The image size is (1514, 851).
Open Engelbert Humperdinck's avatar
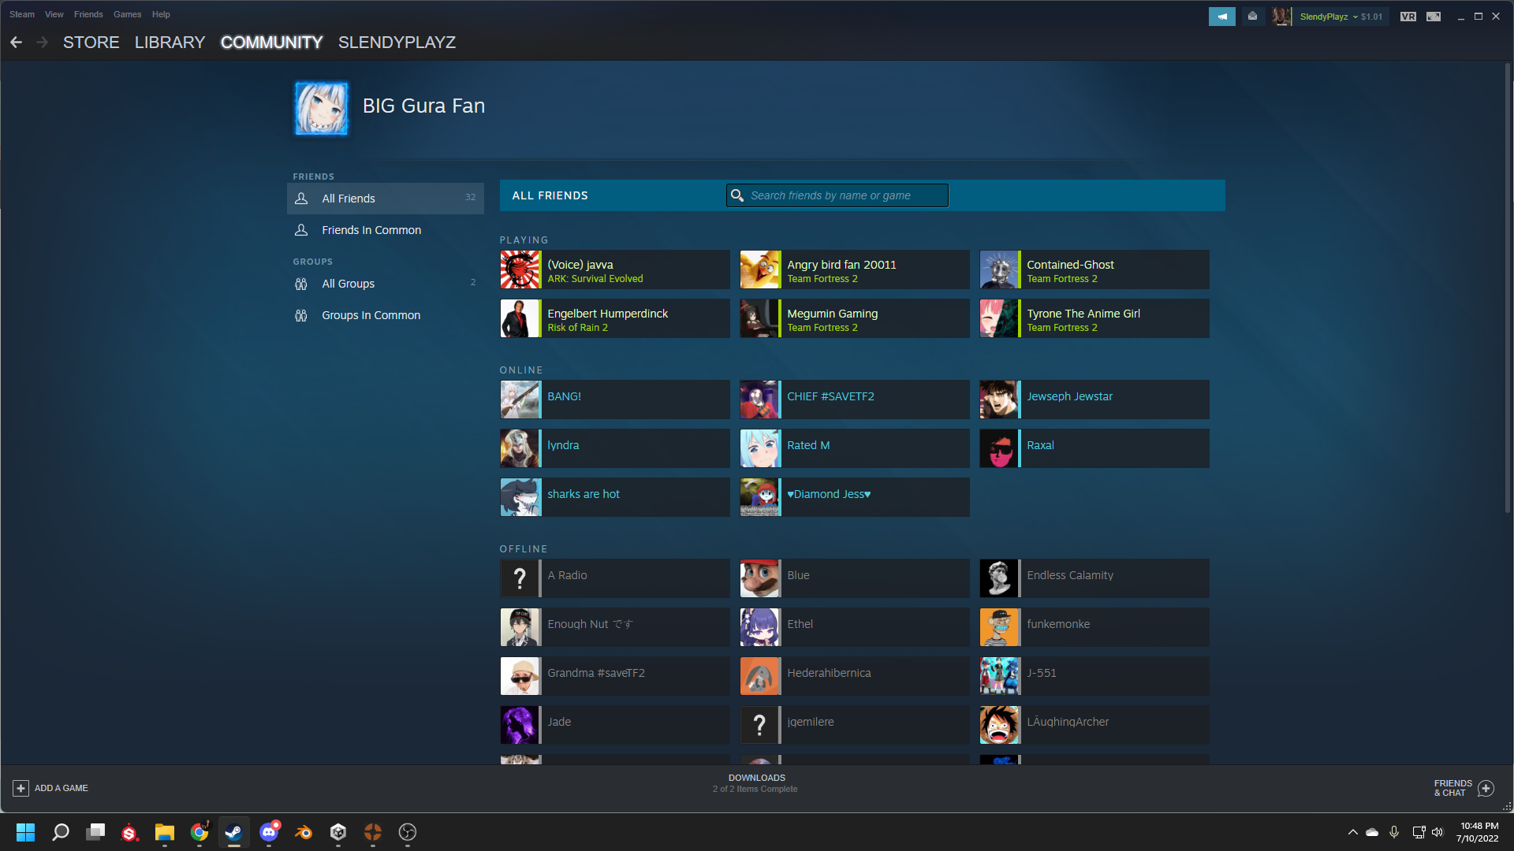pos(520,318)
